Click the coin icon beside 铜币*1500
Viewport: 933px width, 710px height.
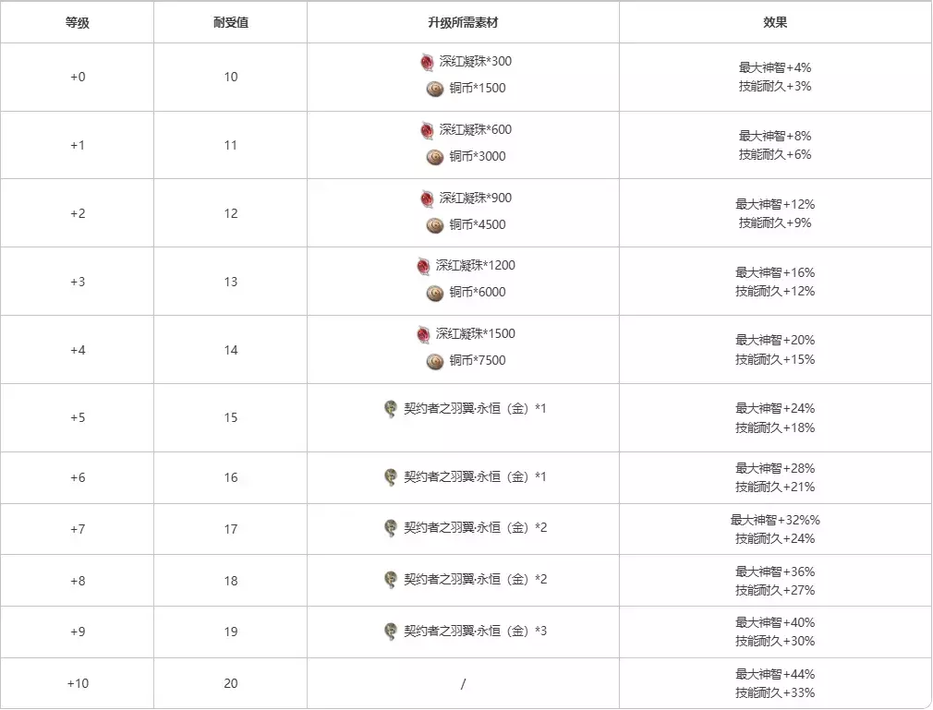[x=435, y=89]
